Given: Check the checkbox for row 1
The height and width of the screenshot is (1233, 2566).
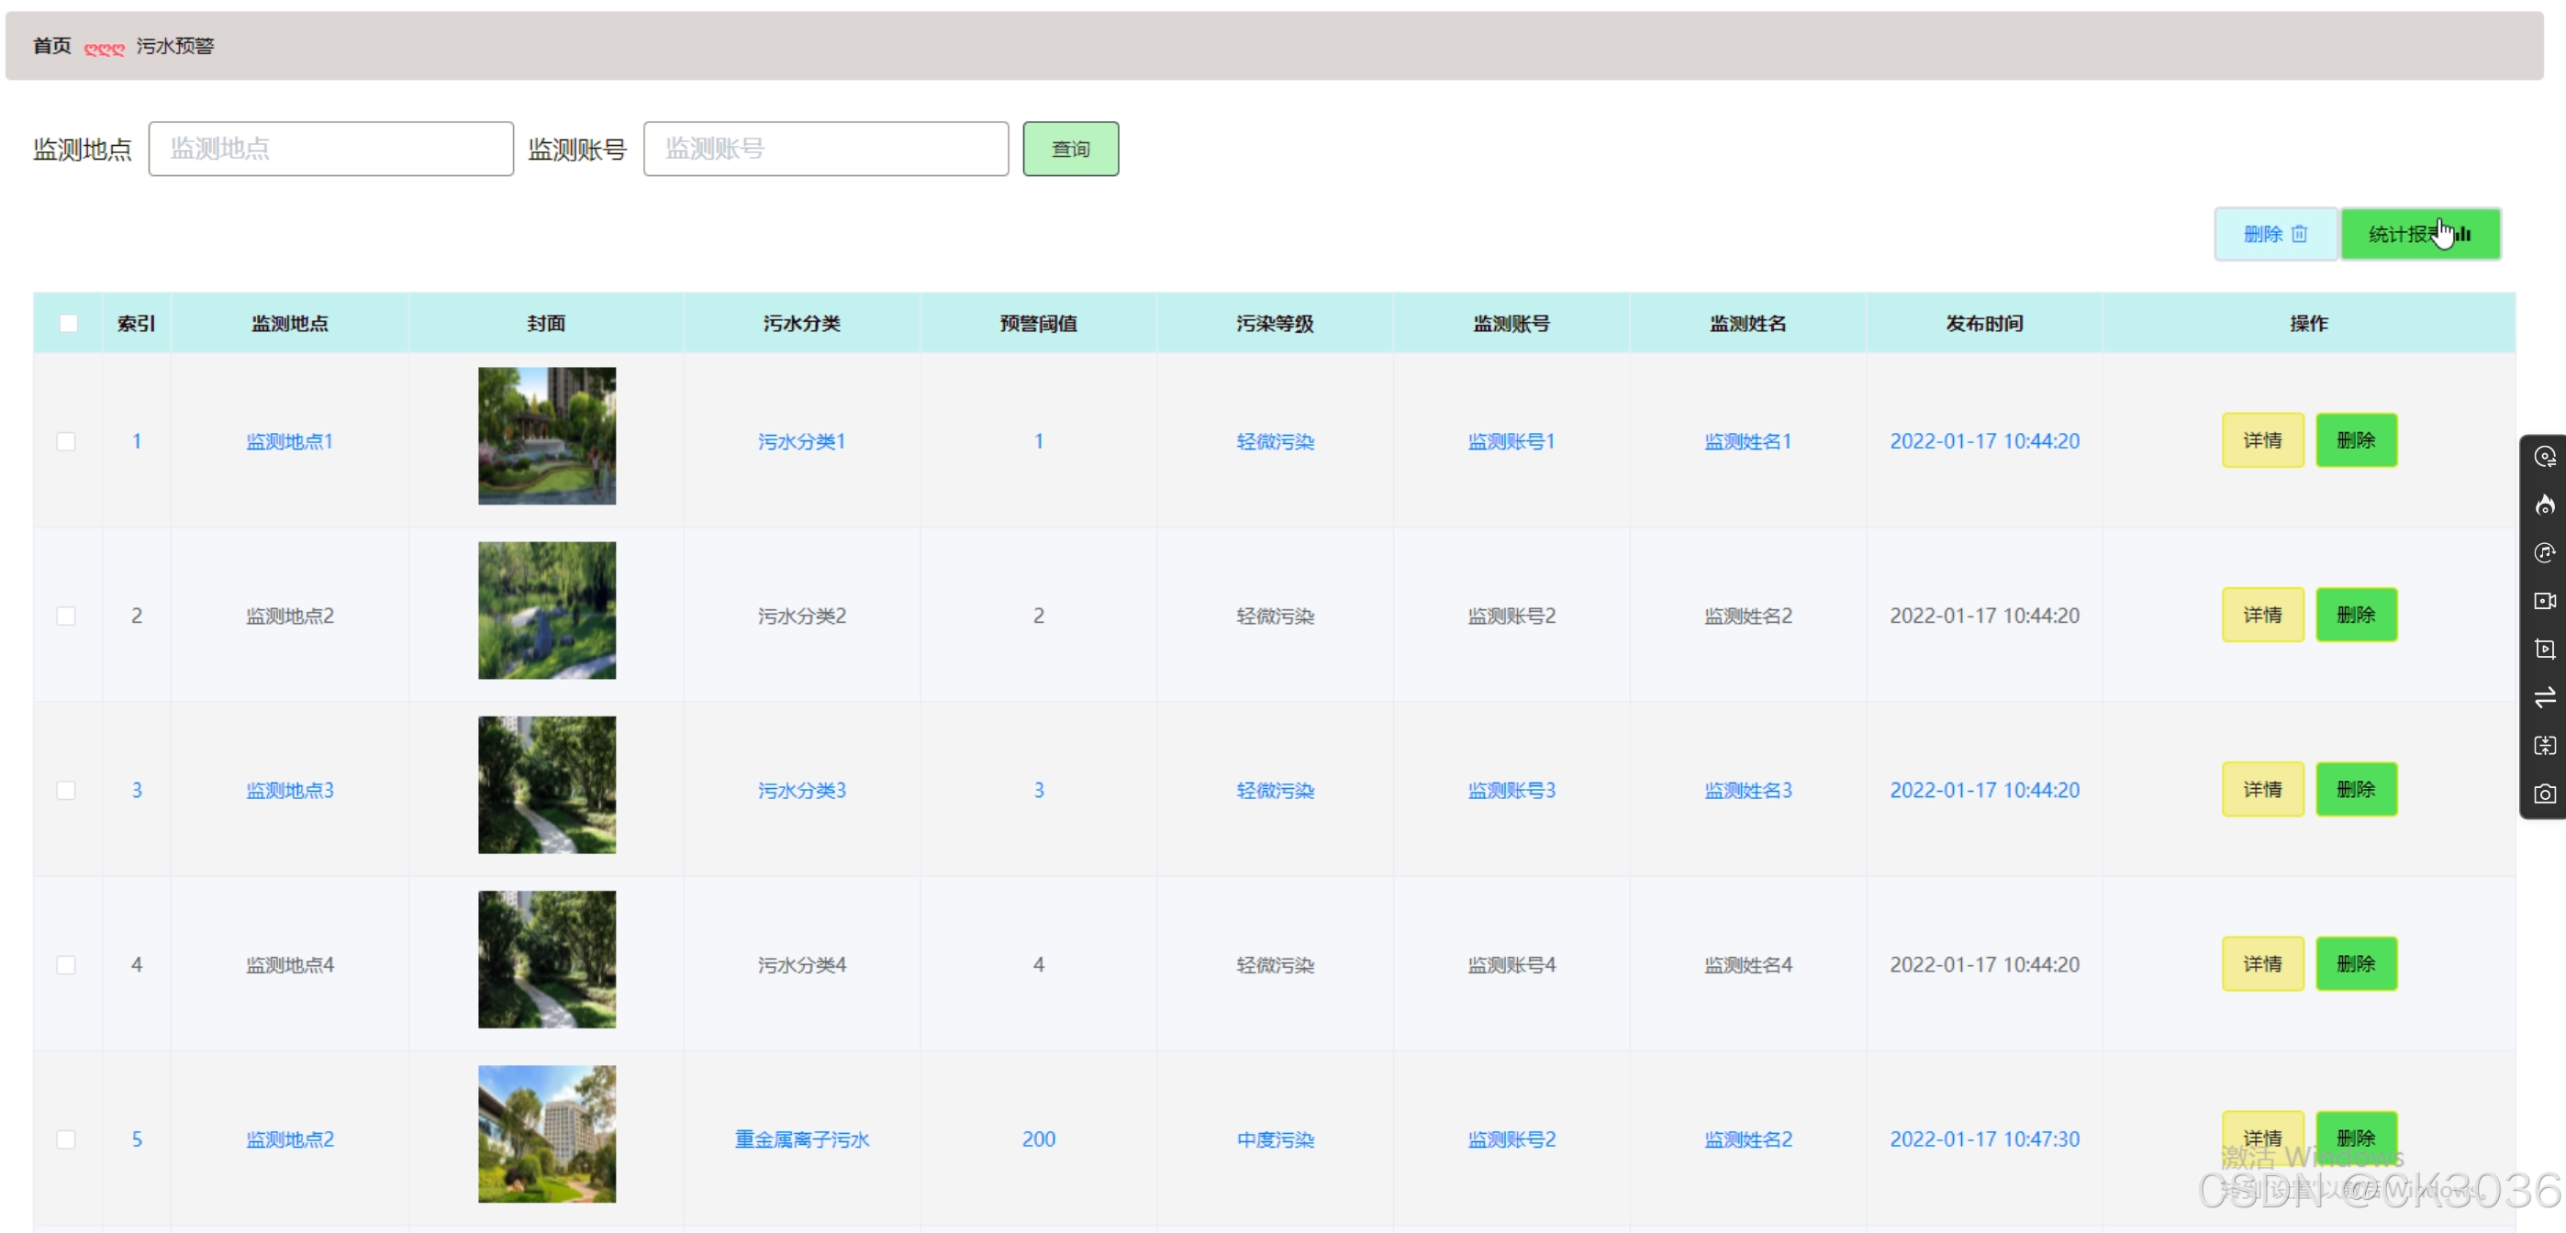Looking at the screenshot, I should pos(66,441).
